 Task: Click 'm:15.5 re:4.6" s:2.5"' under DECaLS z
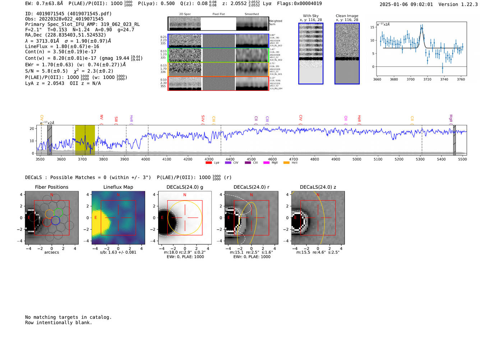click(318, 252)
